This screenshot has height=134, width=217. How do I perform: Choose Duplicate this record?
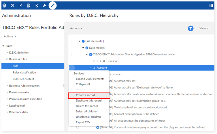click(88, 101)
